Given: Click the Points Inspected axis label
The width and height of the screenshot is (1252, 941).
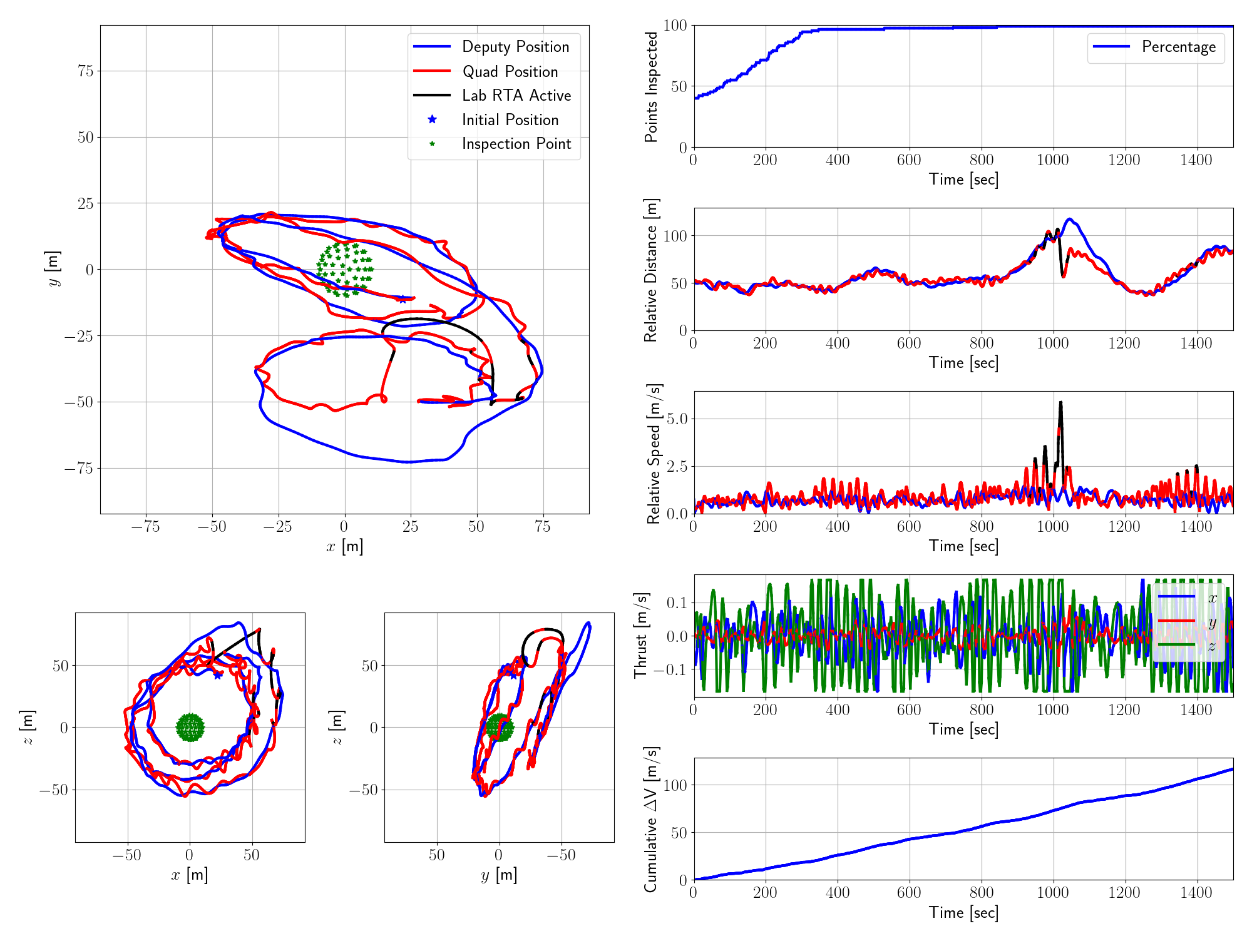Looking at the screenshot, I should coord(652,86).
